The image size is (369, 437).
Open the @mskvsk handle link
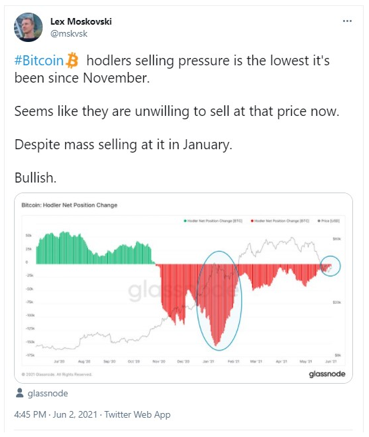click(69, 34)
